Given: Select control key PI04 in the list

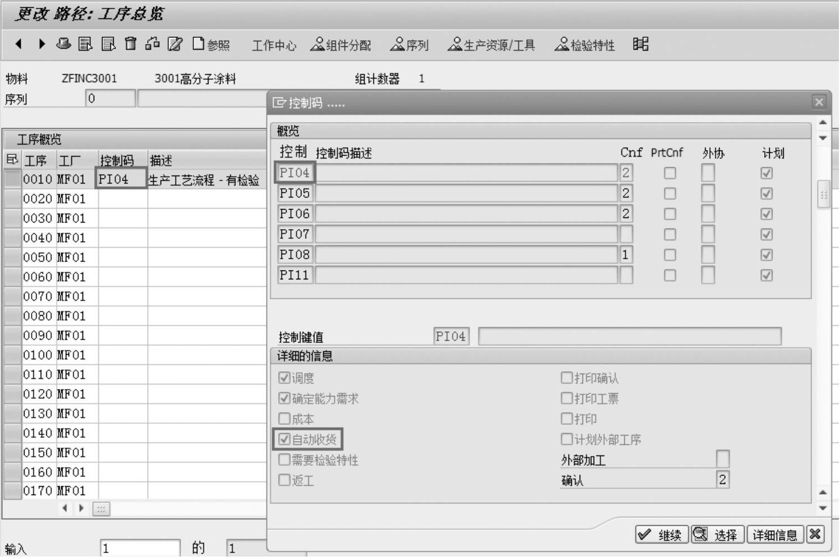Looking at the screenshot, I should pyautogui.click(x=294, y=173).
